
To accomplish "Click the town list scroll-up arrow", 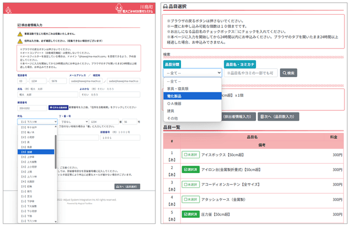I will pos(56,127).
